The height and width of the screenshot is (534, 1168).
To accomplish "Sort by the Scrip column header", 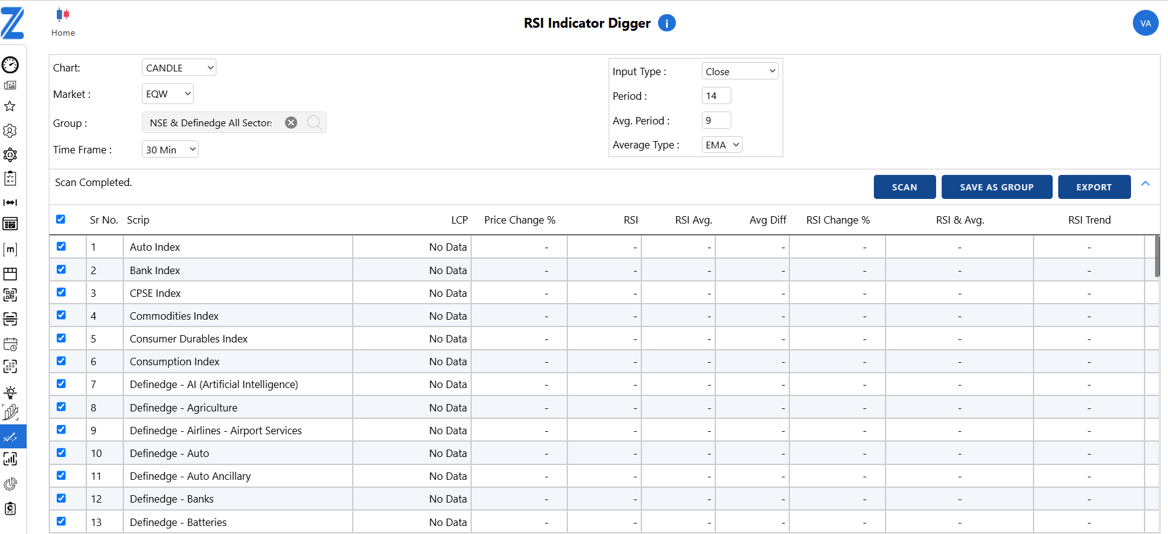I will 138,220.
